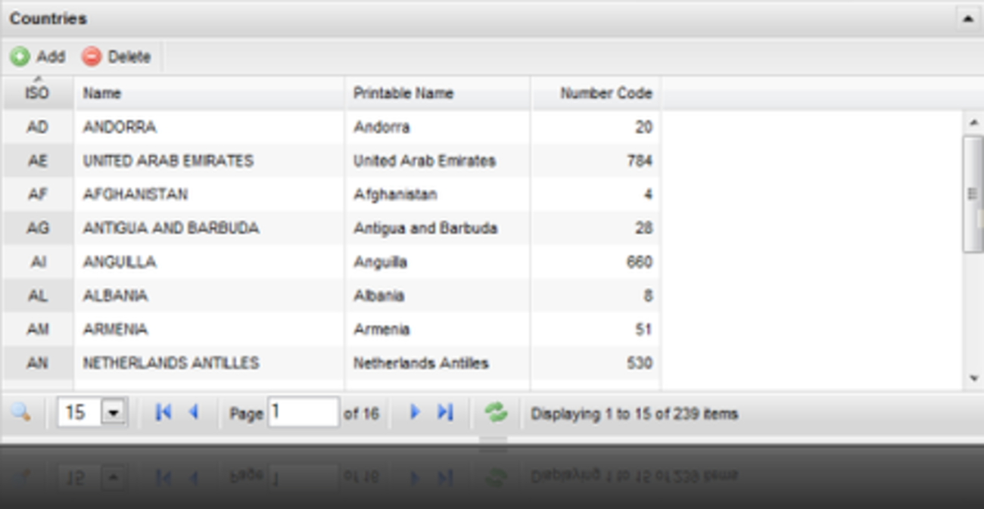Select the ALBANIA name cell
984x509 pixels.
coord(210,296)
